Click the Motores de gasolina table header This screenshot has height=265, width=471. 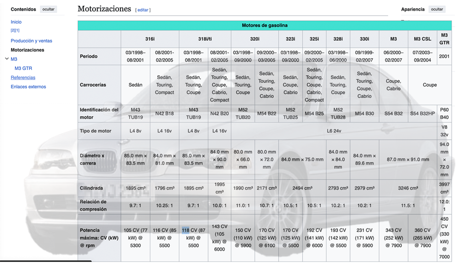[265, 26]
